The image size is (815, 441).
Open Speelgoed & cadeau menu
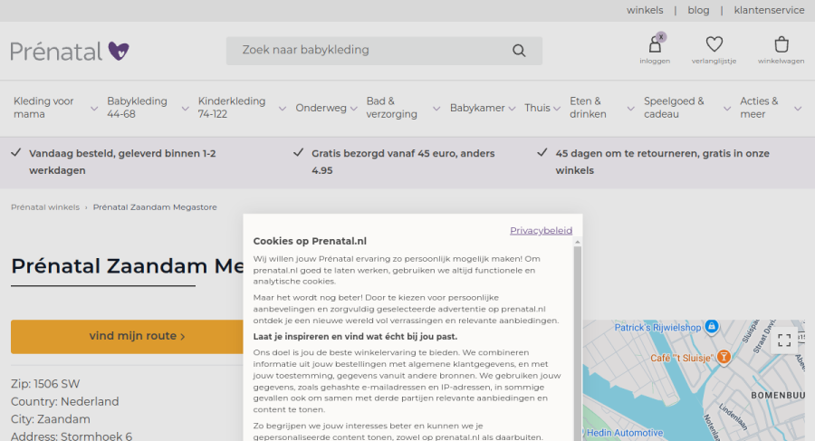[674, 108]
